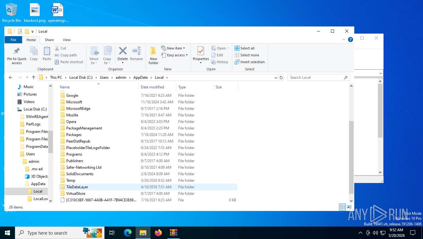Click the Pin to Quick access icon

17,51
